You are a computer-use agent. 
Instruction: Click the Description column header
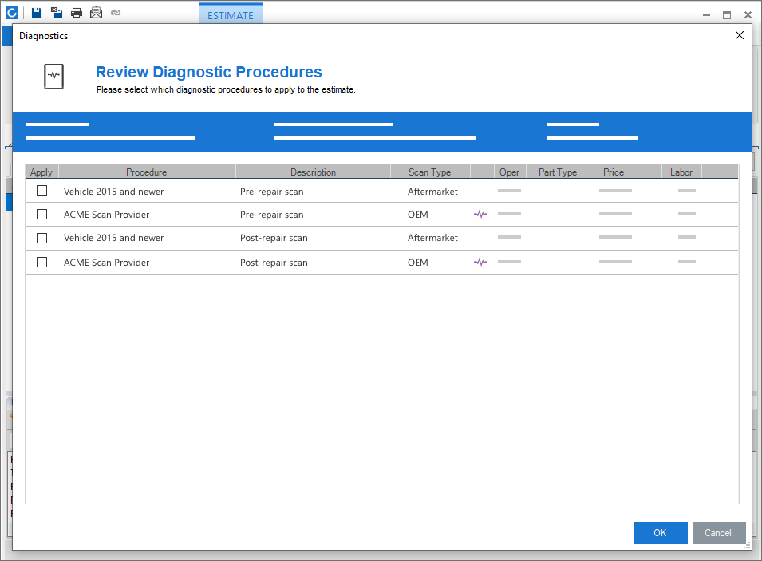coord(313,172)
